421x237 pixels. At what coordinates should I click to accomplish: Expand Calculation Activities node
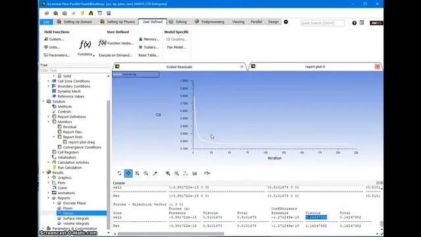click(x=49, y=163)
